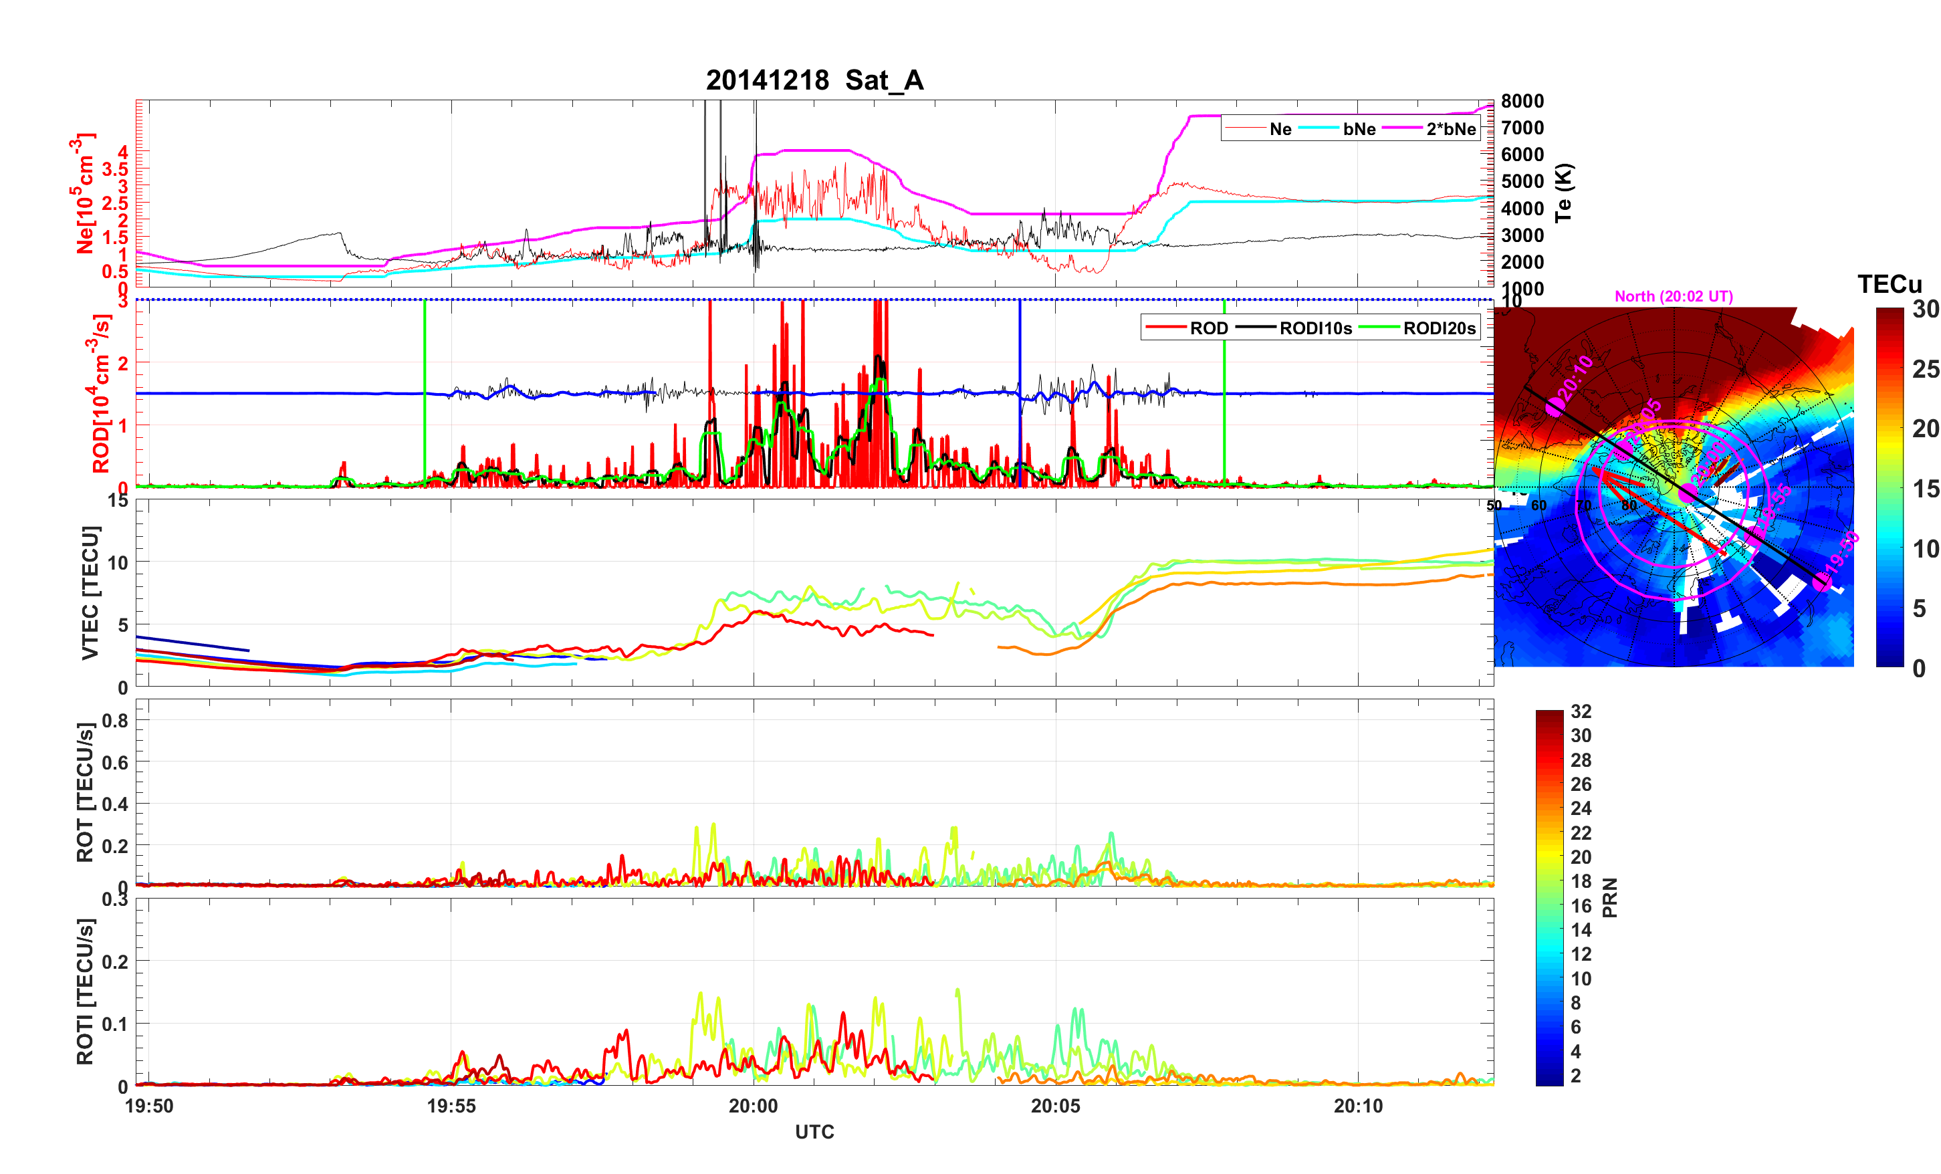Image resolution: width=1941 pixels, height=1174 pixels.
Task: Click the bNe cyan legend entry
Action: click(1359, 129)
